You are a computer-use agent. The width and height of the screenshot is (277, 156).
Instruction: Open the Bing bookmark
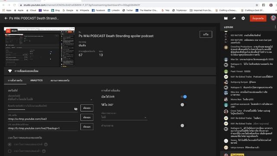55,10
